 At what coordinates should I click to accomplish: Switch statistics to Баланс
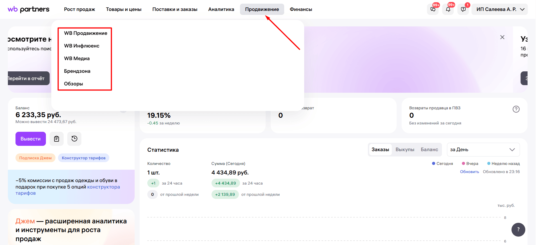[429, 149]
